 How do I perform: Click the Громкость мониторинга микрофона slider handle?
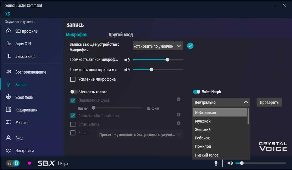pos(151,70)
